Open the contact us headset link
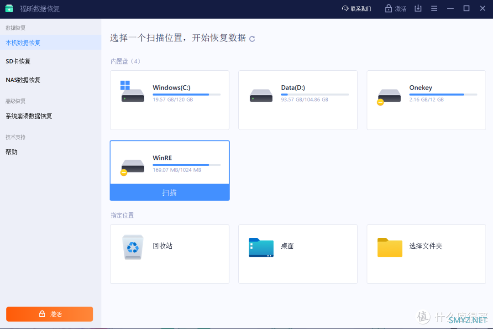The image size is (493, 329). point(356,9)
